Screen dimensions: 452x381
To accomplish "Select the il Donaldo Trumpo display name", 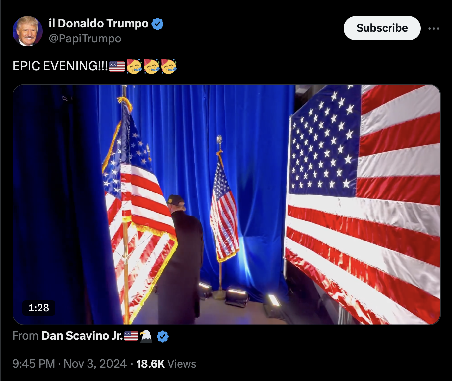I will click(99, 23).
